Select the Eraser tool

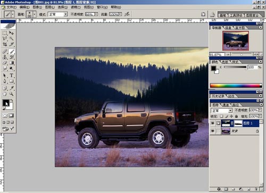(5, 63)
